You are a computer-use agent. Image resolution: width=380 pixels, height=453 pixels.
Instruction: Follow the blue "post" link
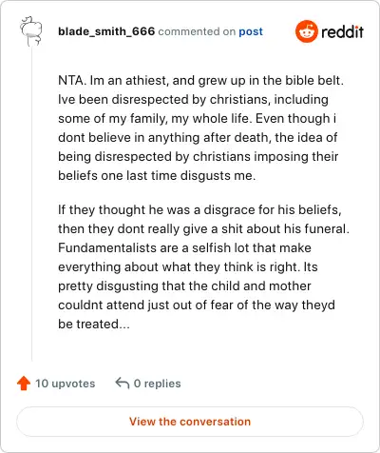[251, 31]
